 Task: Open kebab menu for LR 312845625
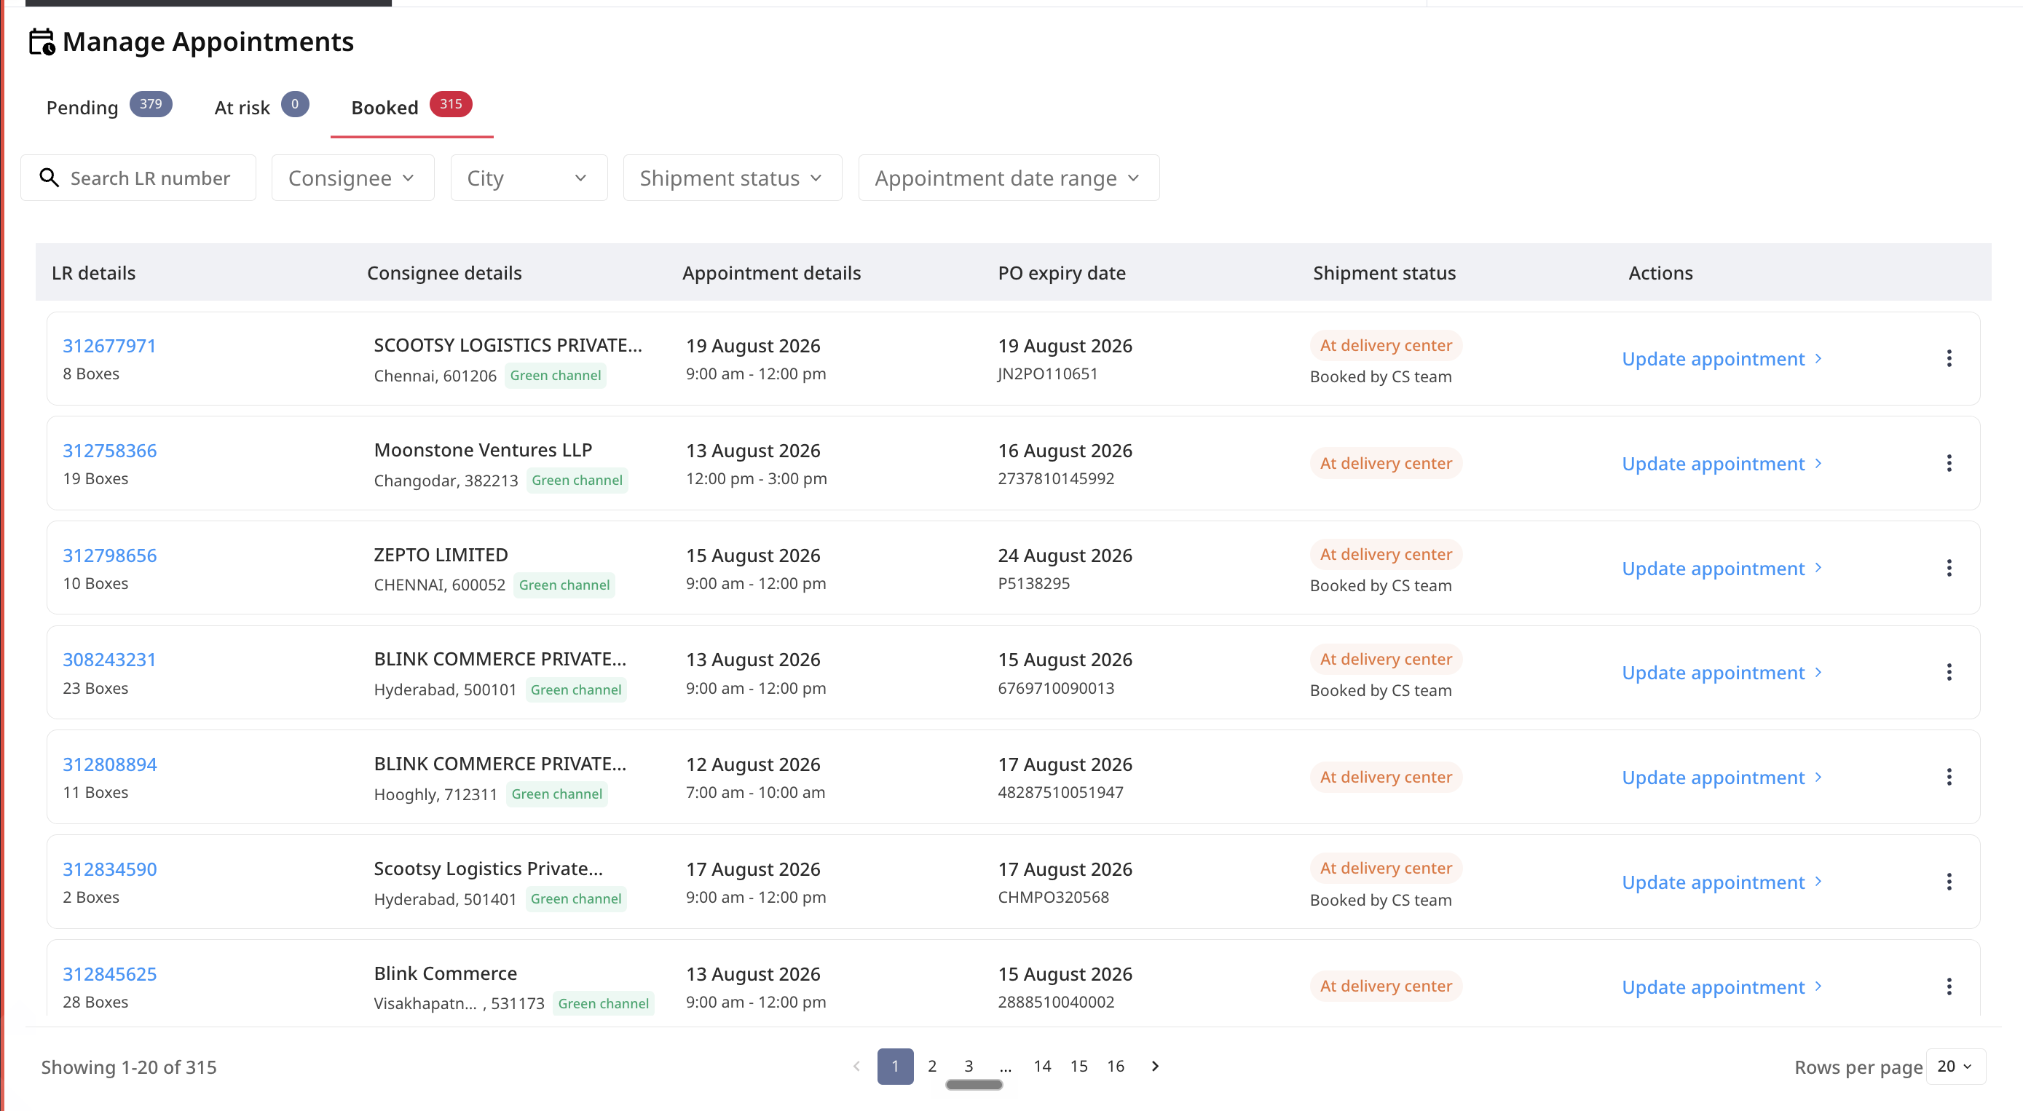click(1949, 987)
